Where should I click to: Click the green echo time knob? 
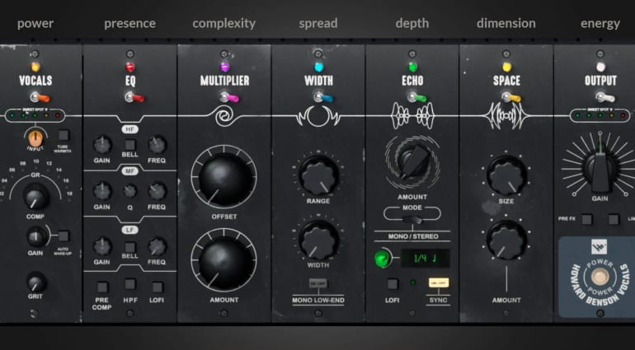pos(382,259)
